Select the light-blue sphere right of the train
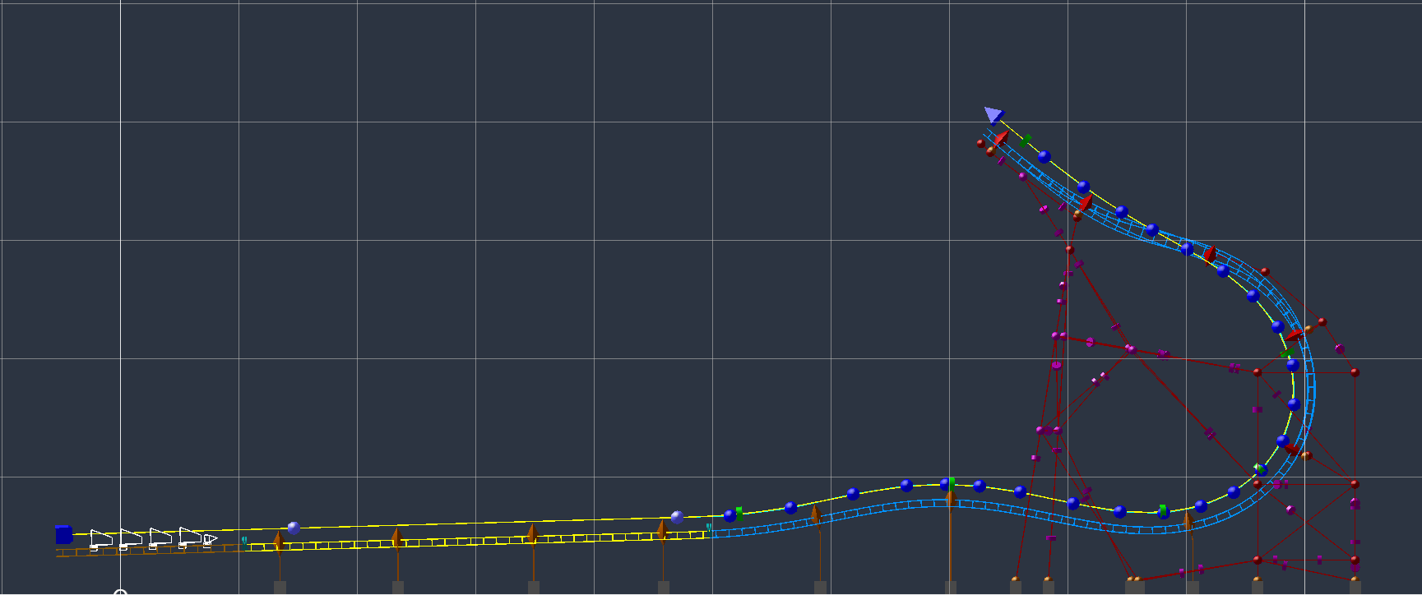1422x595 pixels. 294,528
